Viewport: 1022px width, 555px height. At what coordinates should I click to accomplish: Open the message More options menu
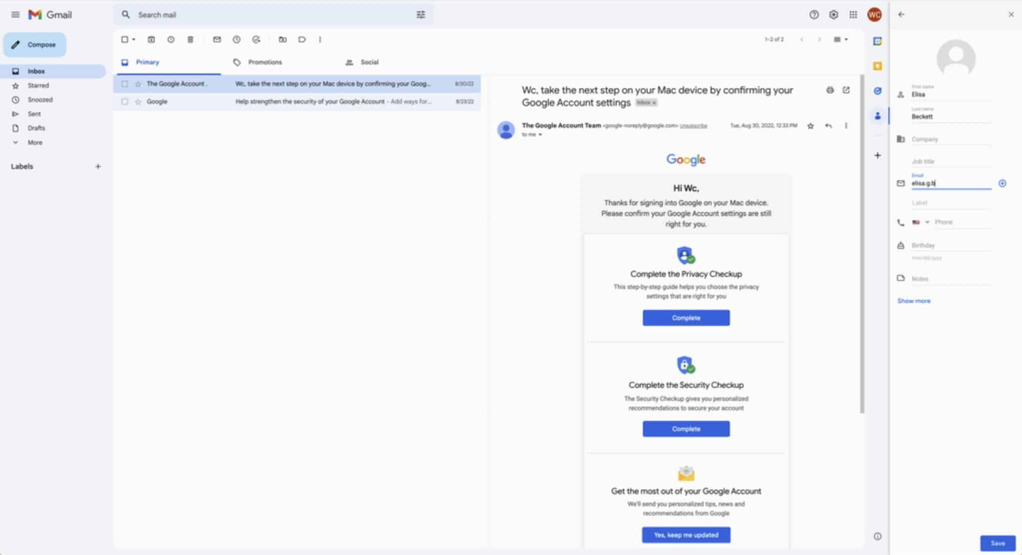tap(846, 126)
